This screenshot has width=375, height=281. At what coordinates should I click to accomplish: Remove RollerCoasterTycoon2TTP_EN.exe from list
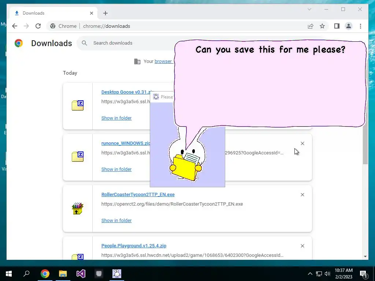pyautogui.click(x=302, y=195)
